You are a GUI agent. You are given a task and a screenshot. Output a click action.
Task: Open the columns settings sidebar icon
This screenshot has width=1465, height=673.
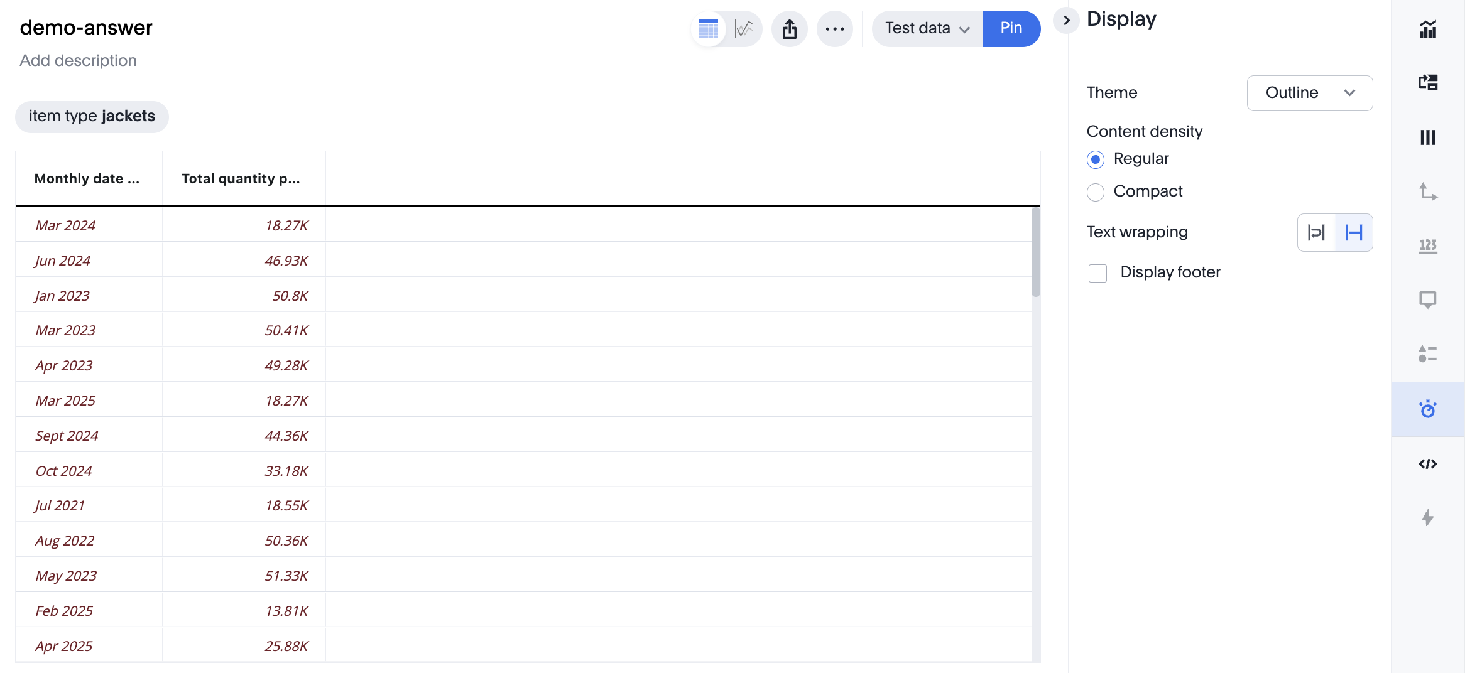[x=1428, y=137]
